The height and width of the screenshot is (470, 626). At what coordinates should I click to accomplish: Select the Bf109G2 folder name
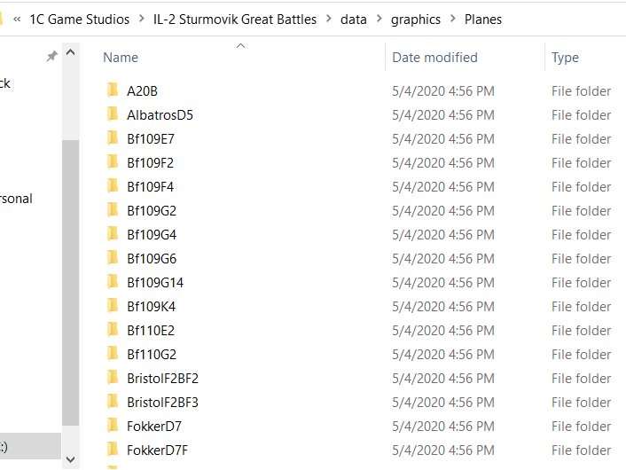(x=152, y=211)
